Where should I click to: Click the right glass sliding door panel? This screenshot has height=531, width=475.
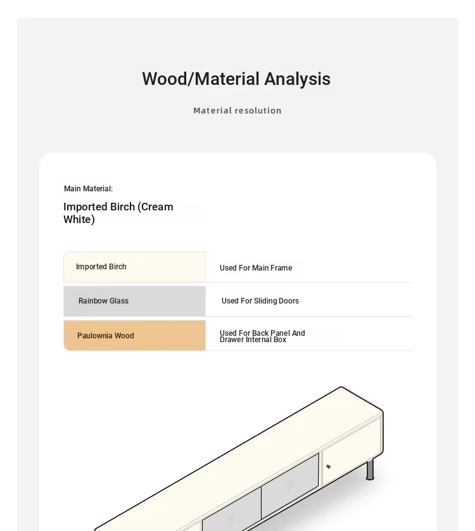(x=290, y=483)
